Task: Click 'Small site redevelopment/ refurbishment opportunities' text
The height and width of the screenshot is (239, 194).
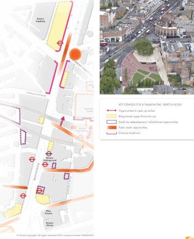Action: [x=148, y=122]
